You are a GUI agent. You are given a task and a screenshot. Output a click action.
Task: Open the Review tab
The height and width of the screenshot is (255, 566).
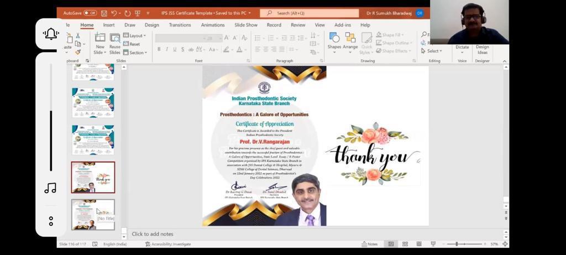(298, 25)
